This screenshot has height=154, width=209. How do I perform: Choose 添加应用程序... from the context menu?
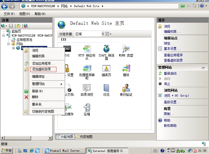[x=43, y=63]
